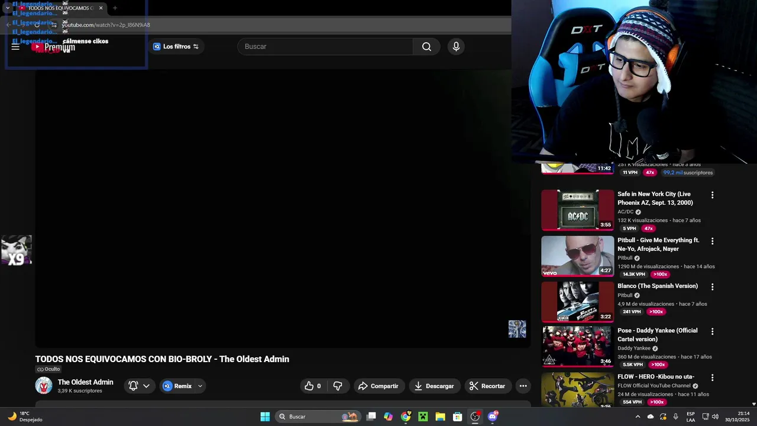Open the Pitbull Give Me Everything title link

(x=658, y=244)
